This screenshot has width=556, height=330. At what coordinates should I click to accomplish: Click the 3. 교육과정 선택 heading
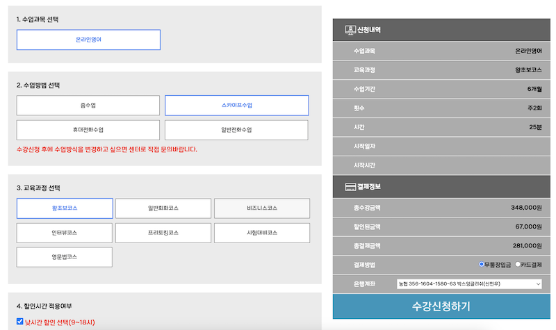tap(38, 188)
